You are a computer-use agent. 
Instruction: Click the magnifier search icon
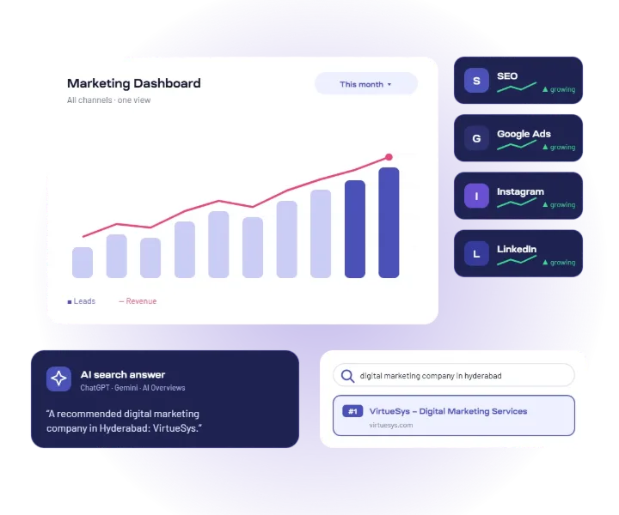pos(347,376)
